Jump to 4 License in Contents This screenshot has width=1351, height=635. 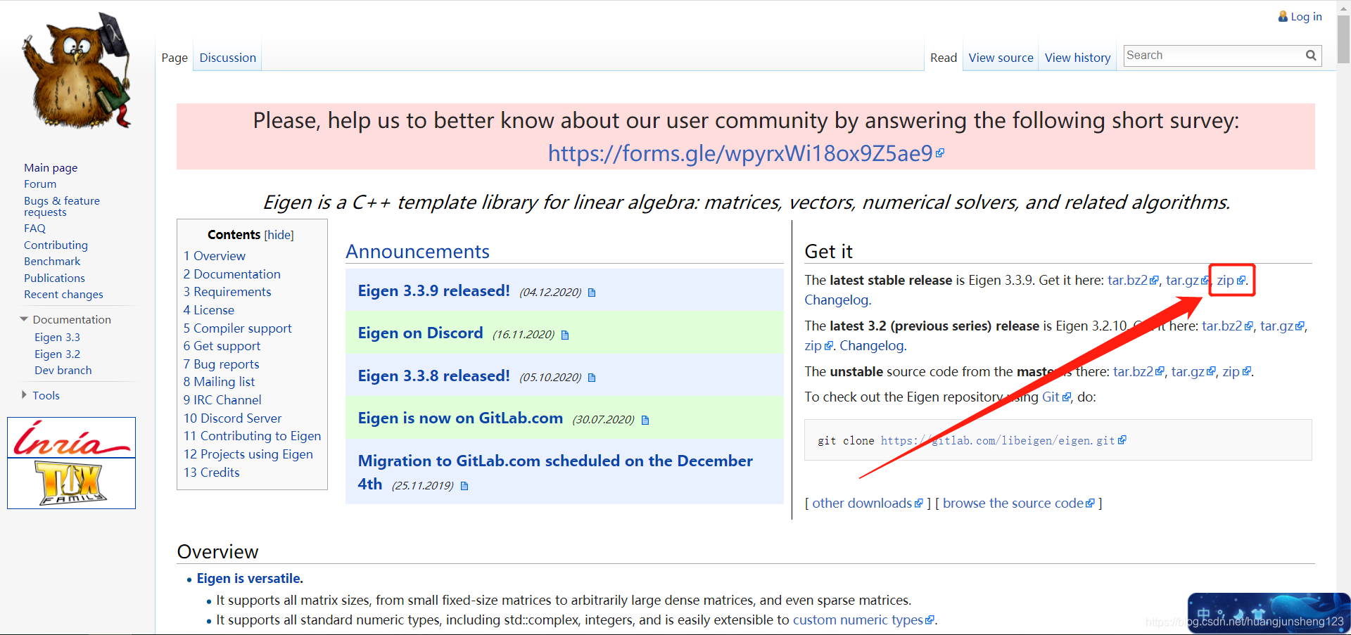click(209, 310)
